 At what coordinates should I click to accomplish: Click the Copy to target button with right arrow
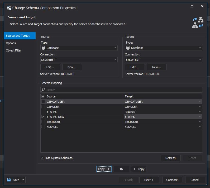pos(104,169)
